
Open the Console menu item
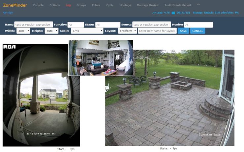[x=38, y=5]
